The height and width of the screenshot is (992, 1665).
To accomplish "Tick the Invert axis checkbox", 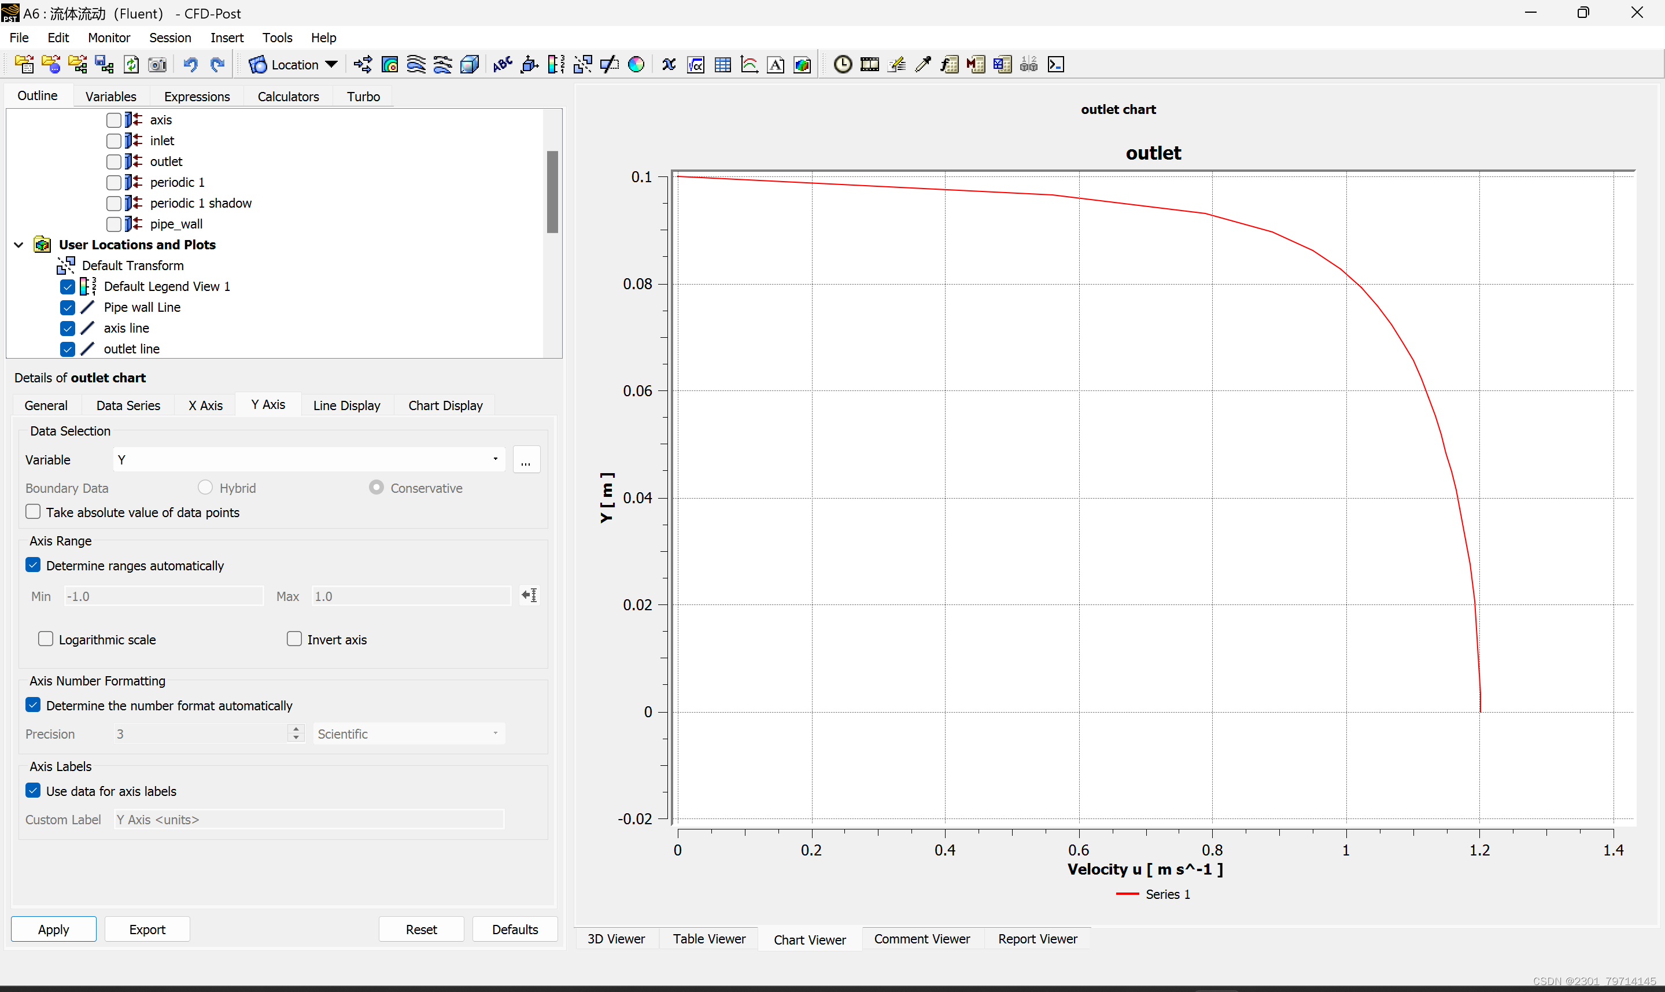I will point(294,639).
